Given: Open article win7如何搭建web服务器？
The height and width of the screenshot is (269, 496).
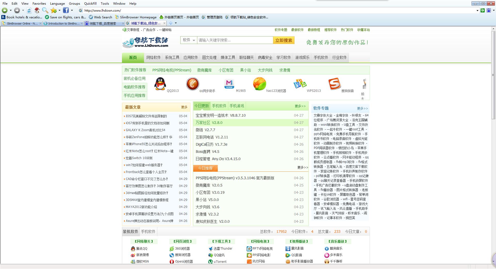Looking at the screenshot, I should click(144, 165).
